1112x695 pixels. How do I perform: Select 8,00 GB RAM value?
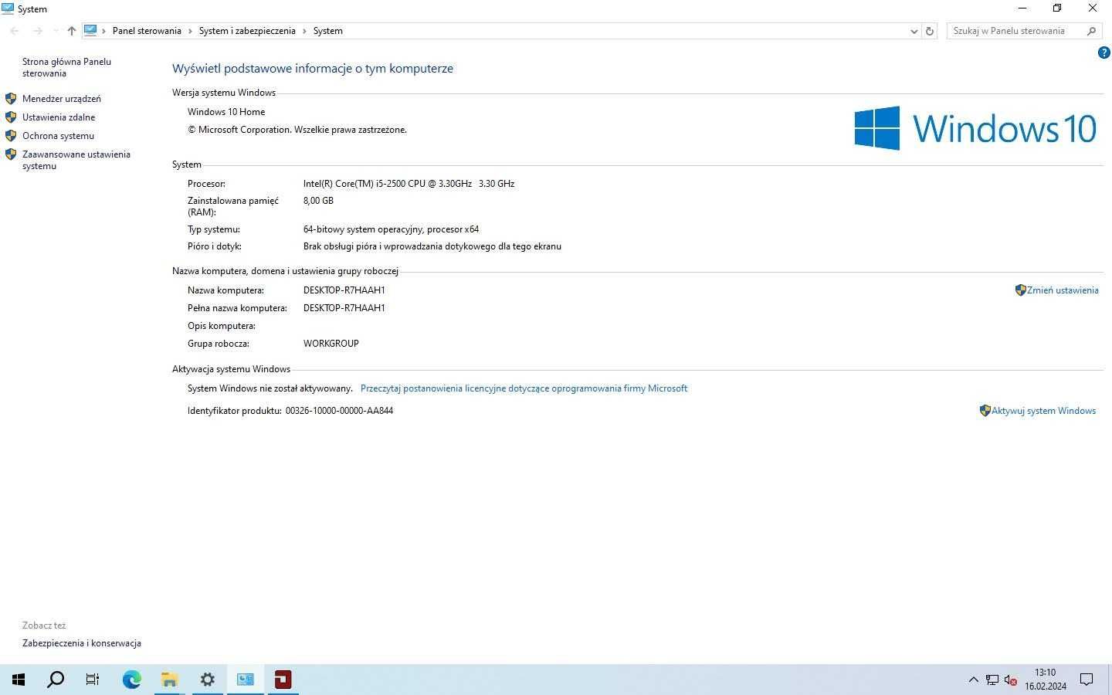318,201
